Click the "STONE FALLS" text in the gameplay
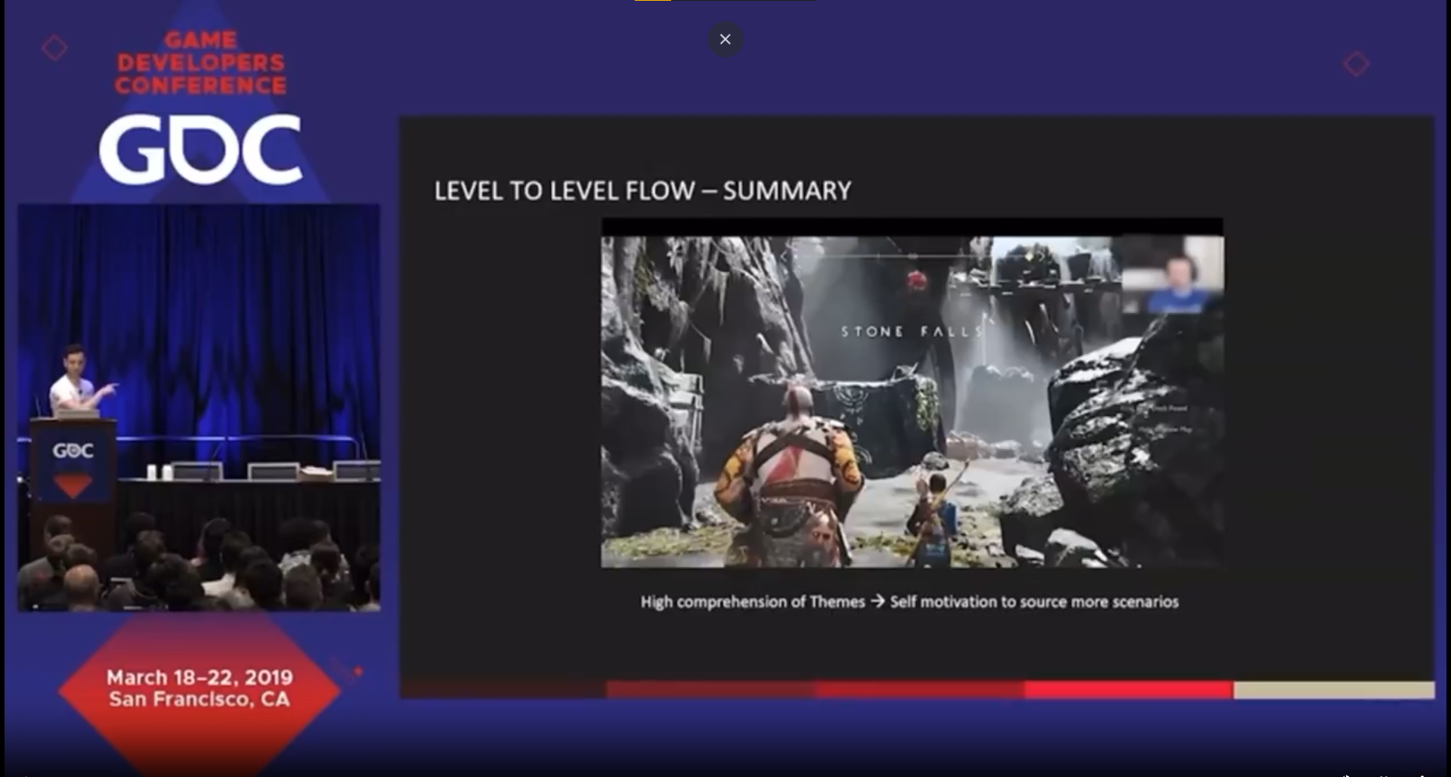The height and width of the screenshot is (777, 1451). click(912, 331)
